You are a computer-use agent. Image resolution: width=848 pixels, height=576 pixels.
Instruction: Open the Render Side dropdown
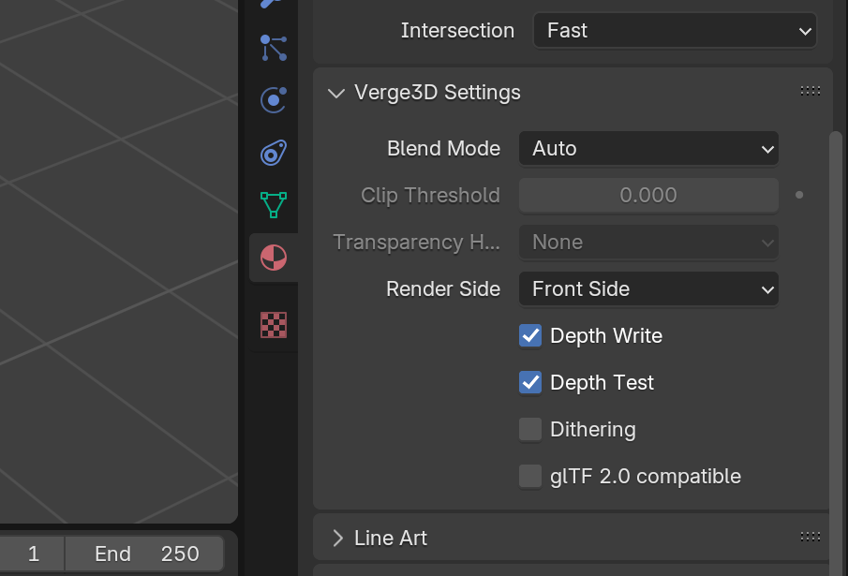tap(648, 289)
